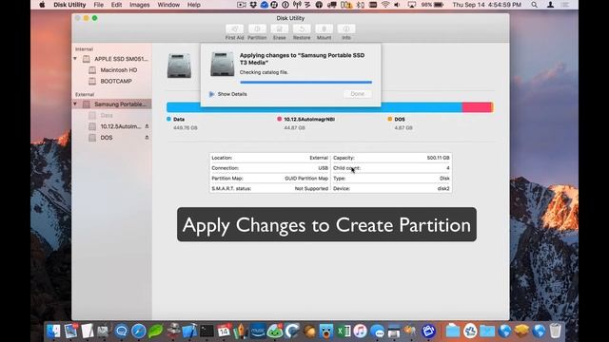Collapse the APPLE SSD SM051 disk tree
Screen dimensions: 609x342
75,59
